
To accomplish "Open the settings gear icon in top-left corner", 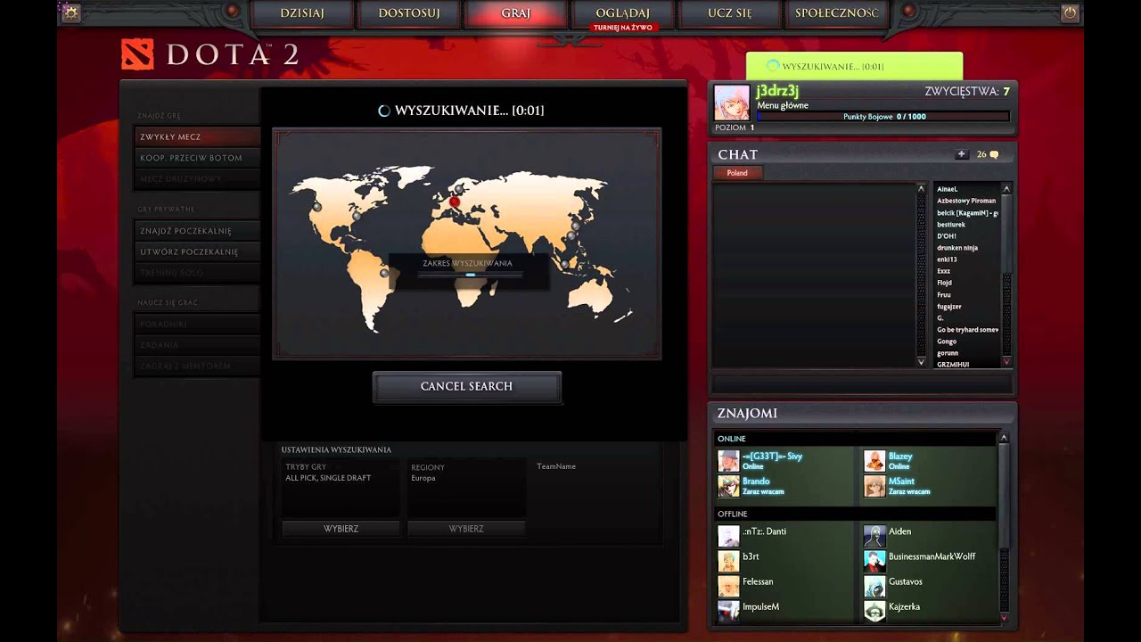I will click(71, 12).
